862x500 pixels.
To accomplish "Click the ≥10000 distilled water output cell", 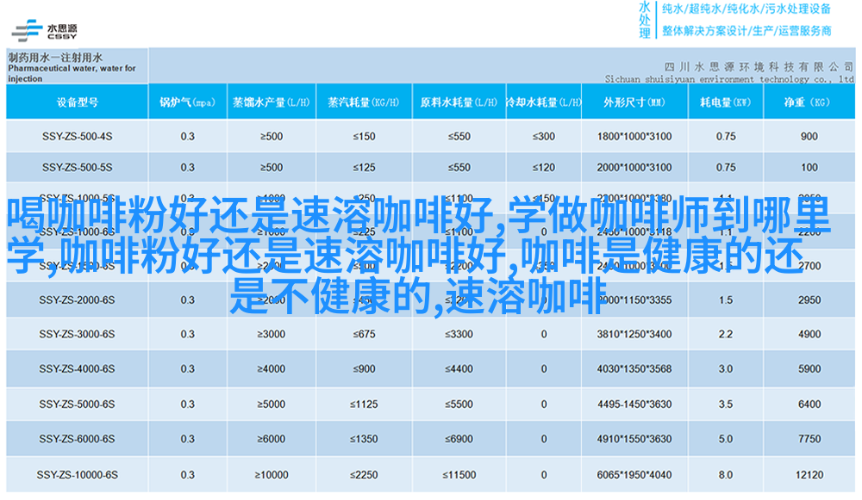I will tap(271, 475).
